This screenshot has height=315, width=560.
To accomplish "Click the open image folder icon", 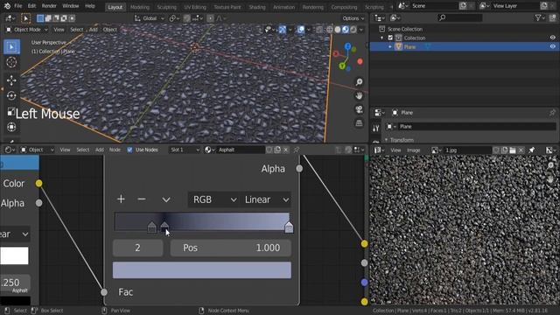I will [513, 150].
